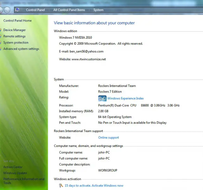
Task: Click the 2.00 GB installed memory value
Action: coord(103,111)
